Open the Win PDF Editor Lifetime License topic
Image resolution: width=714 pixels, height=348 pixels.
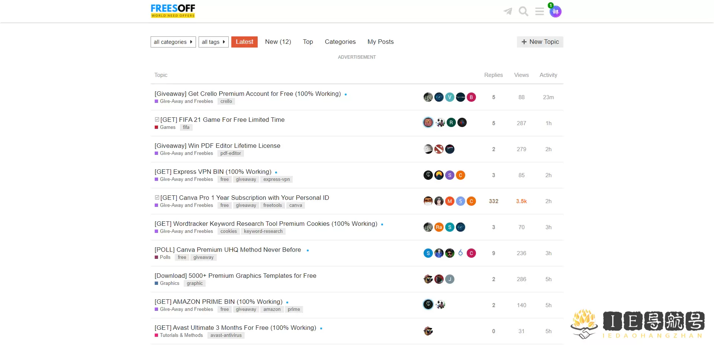[x=218, y=146]
